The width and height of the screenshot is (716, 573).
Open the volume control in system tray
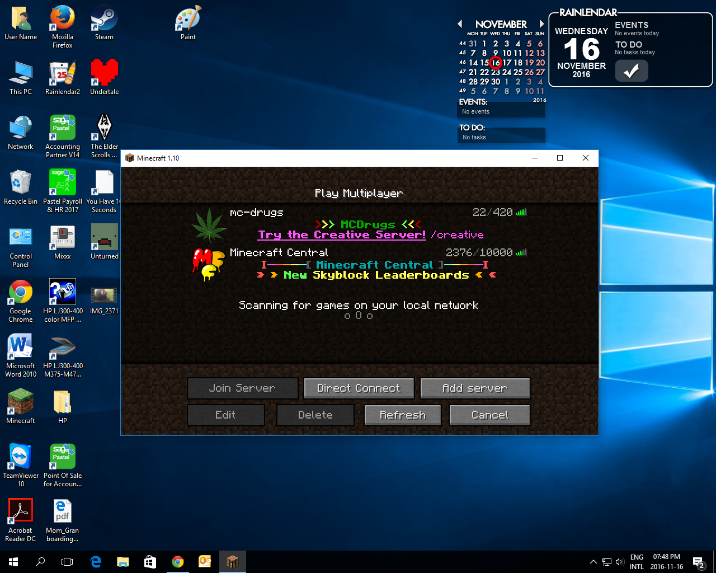tap(619, 562)
